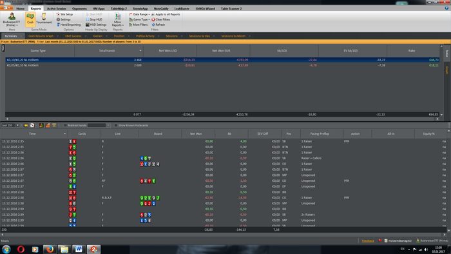Select the Tournament trophy icon

pos(44,19)
